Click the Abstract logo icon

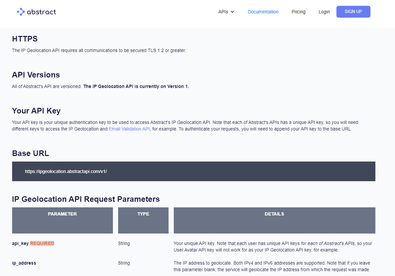coord(21,11)
